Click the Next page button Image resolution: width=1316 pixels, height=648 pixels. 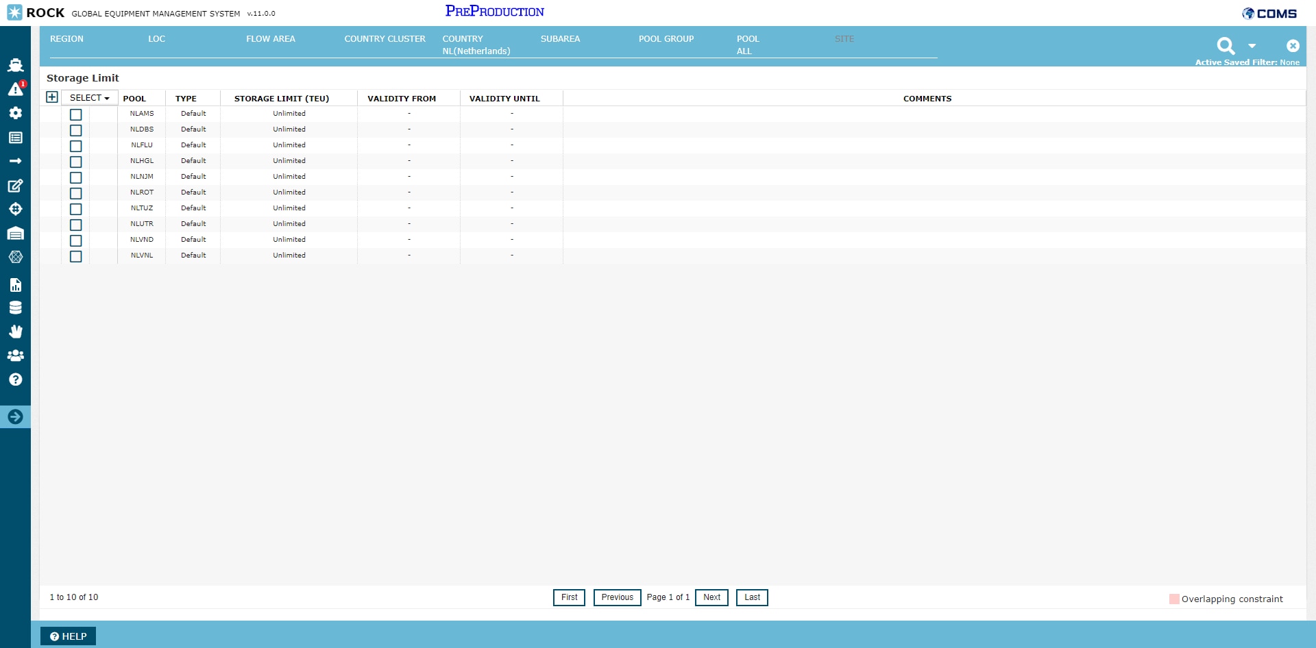pyautogui.click(x=711, y=597)
